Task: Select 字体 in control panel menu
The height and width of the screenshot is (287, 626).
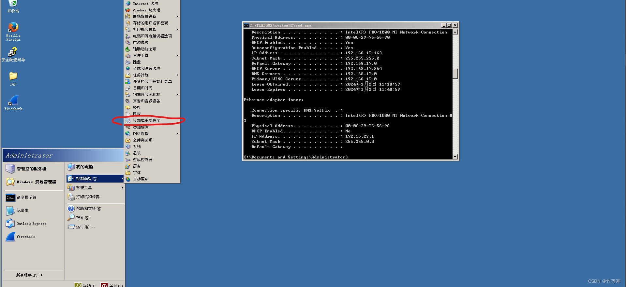Action: (152, 172)
